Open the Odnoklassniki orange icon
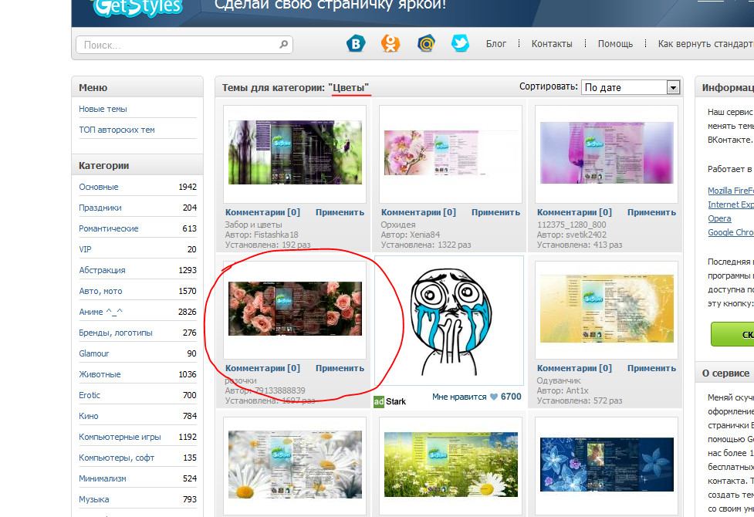Viewport: 754px width, 517px height. coord(391,44)
